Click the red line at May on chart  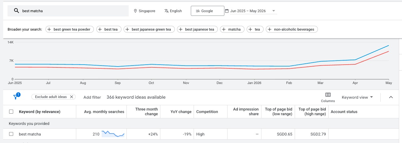[389, 51]
